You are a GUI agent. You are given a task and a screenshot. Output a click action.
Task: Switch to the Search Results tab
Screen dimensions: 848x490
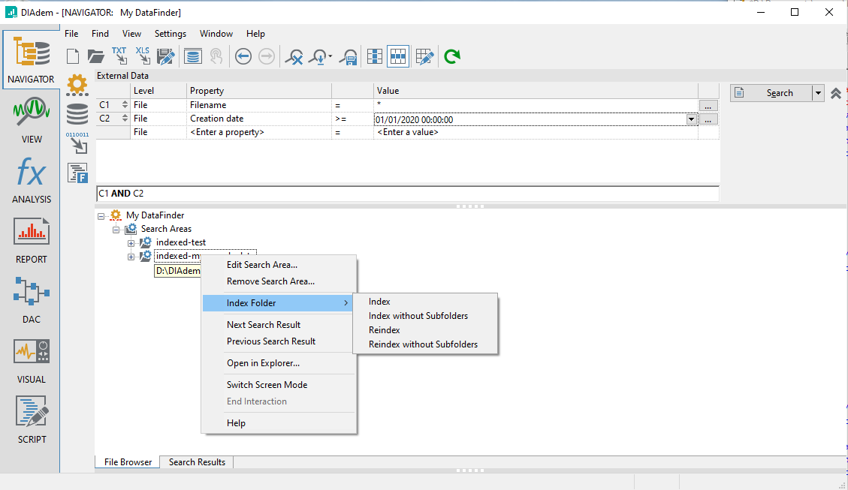pyautogui.click(x=197, y=462)
